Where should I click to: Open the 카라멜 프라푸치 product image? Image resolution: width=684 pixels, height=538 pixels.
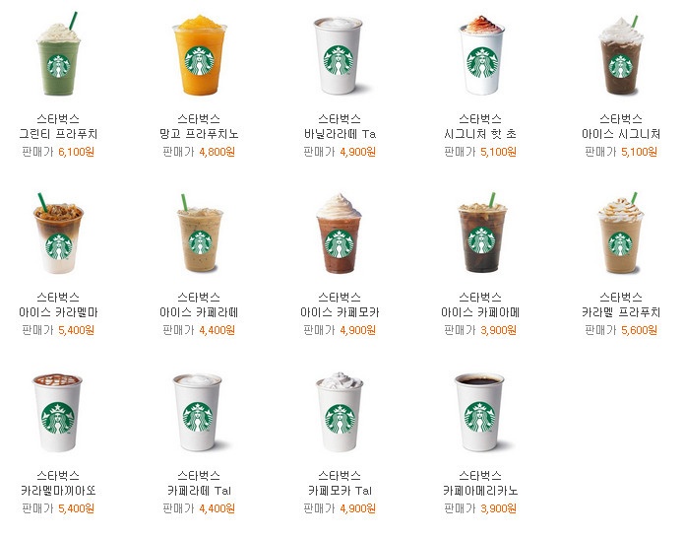(621, 233)
